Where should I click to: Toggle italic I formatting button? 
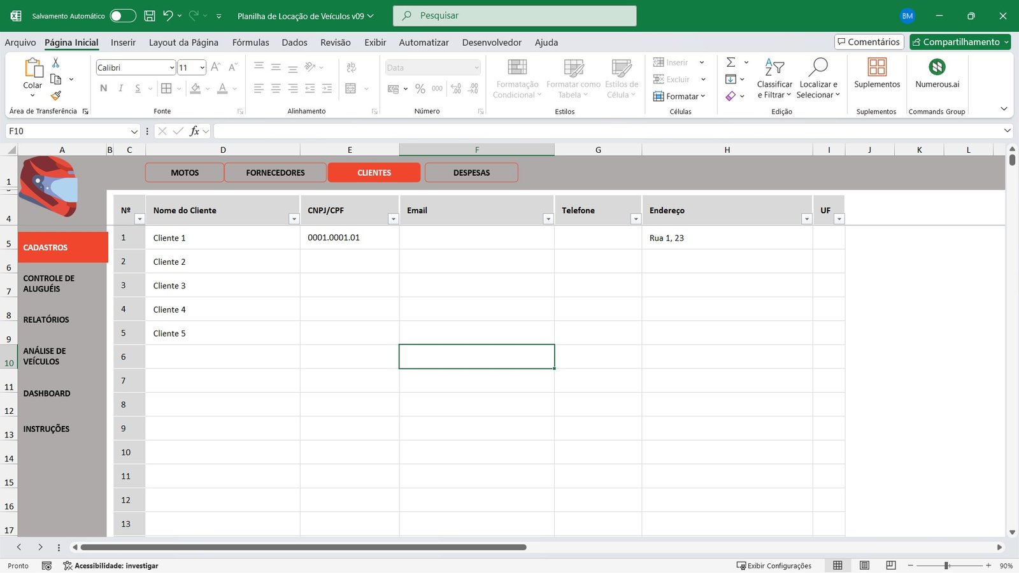click(x=120, y=88)
